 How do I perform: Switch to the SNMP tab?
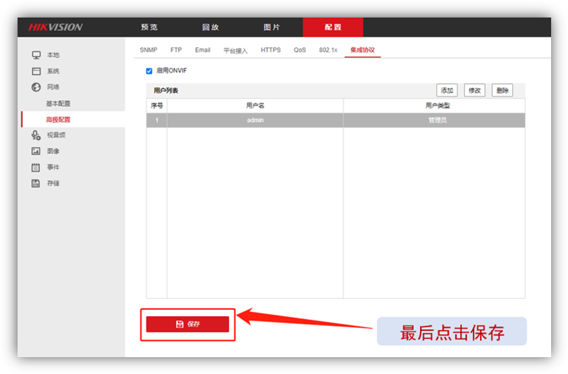click(x=149, y=50)
